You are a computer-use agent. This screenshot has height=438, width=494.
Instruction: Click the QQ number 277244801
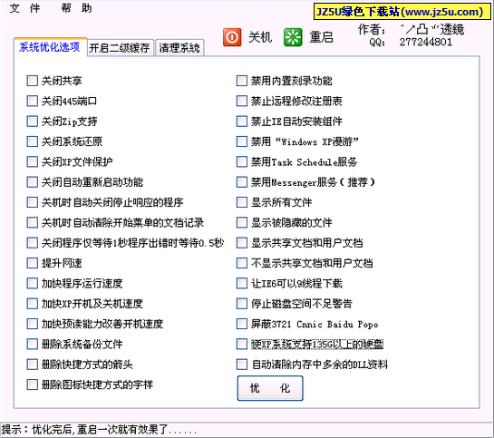pos(426,43)
